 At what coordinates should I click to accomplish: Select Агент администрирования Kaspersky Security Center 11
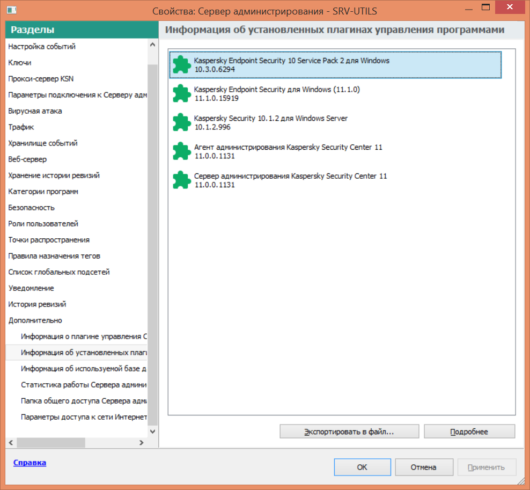tap(335, 151)
